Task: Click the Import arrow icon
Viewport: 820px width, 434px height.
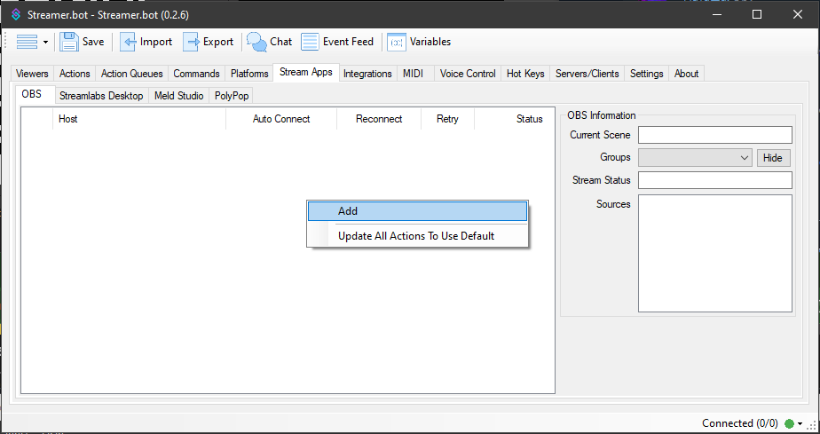Action: click(128, 42)
